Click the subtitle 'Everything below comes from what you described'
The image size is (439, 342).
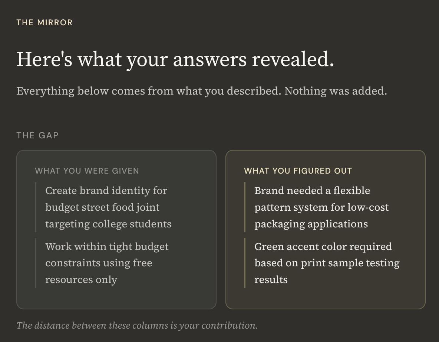point(202,91)
